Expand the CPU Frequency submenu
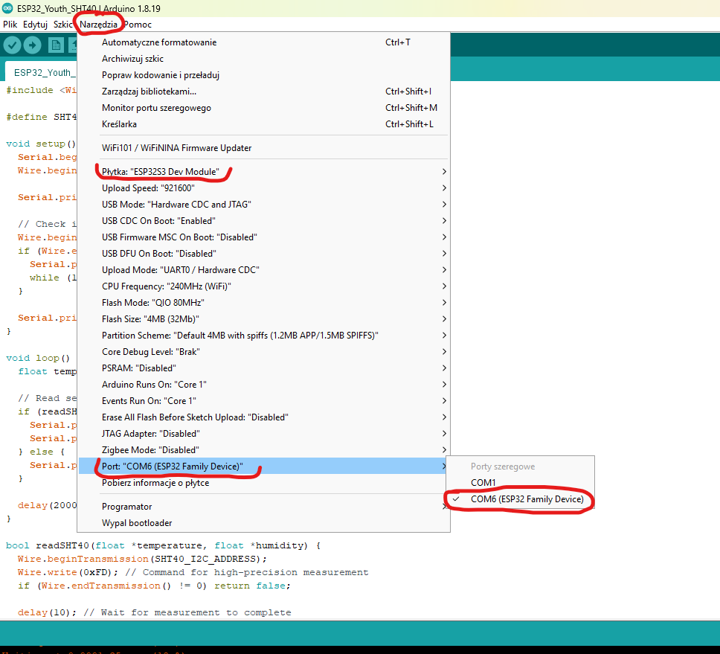Viewport: 720px width, 654px height. coord(263,286)
